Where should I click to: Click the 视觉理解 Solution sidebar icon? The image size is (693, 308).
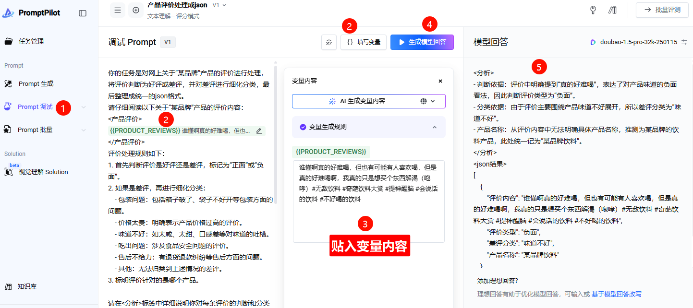click(8, 172)
